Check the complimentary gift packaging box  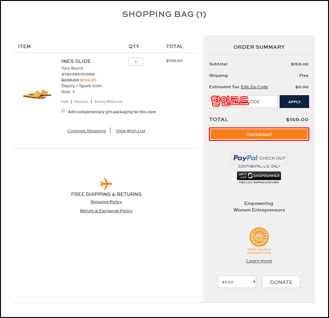[63, 111]
